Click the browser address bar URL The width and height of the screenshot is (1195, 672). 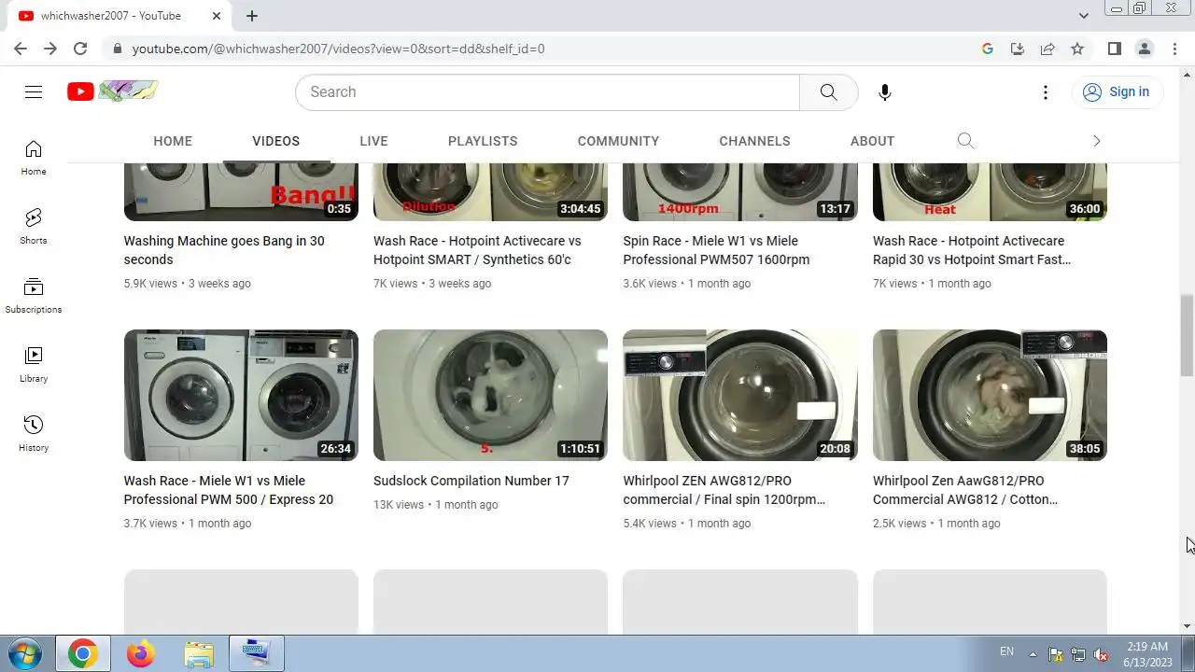tap(338, 49)
